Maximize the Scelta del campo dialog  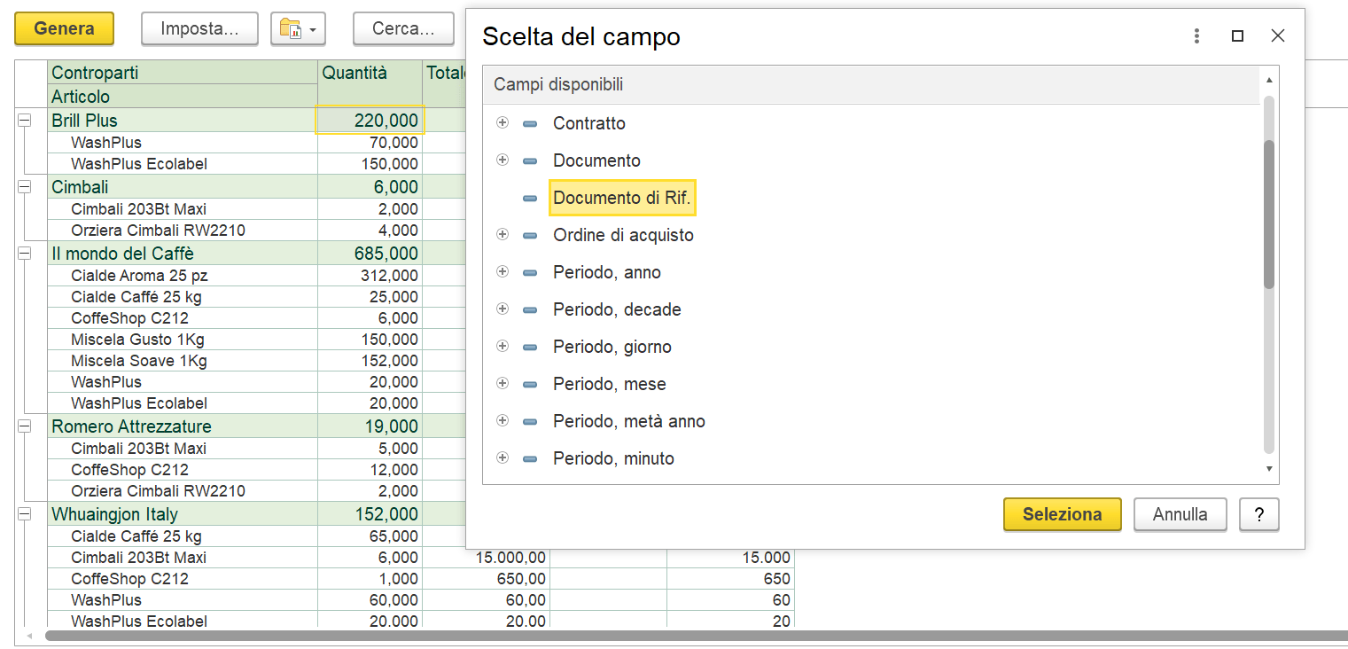(1237, 36)
